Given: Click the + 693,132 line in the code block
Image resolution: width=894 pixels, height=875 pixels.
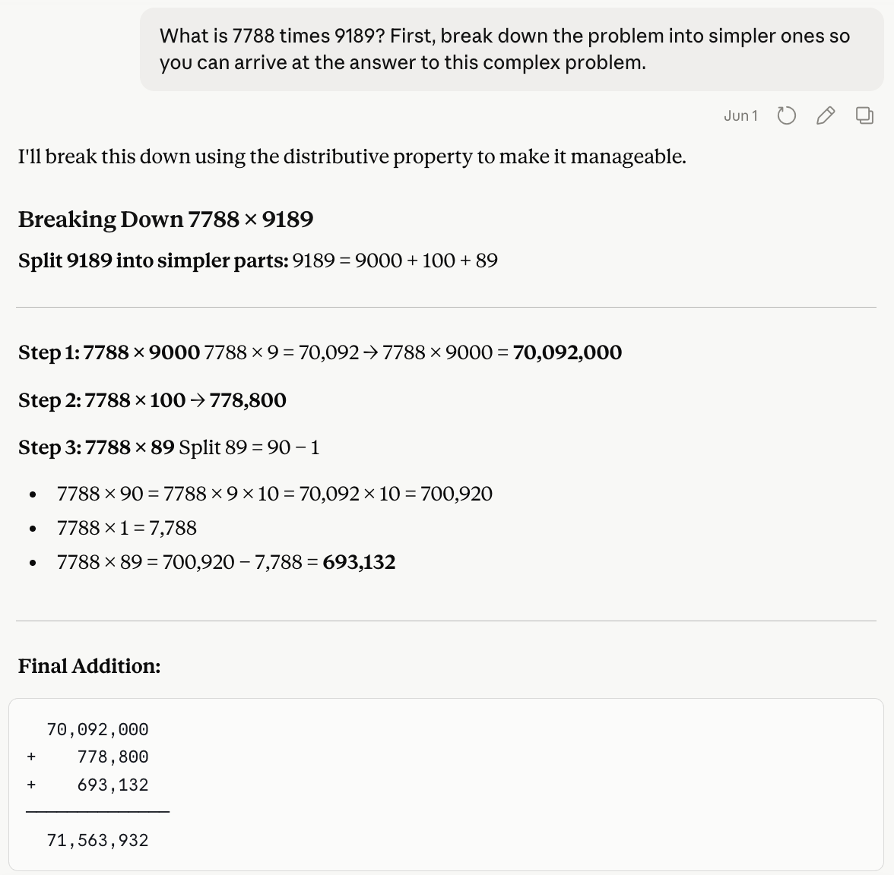Looking at the screenshot, I should tap(87, 785).
